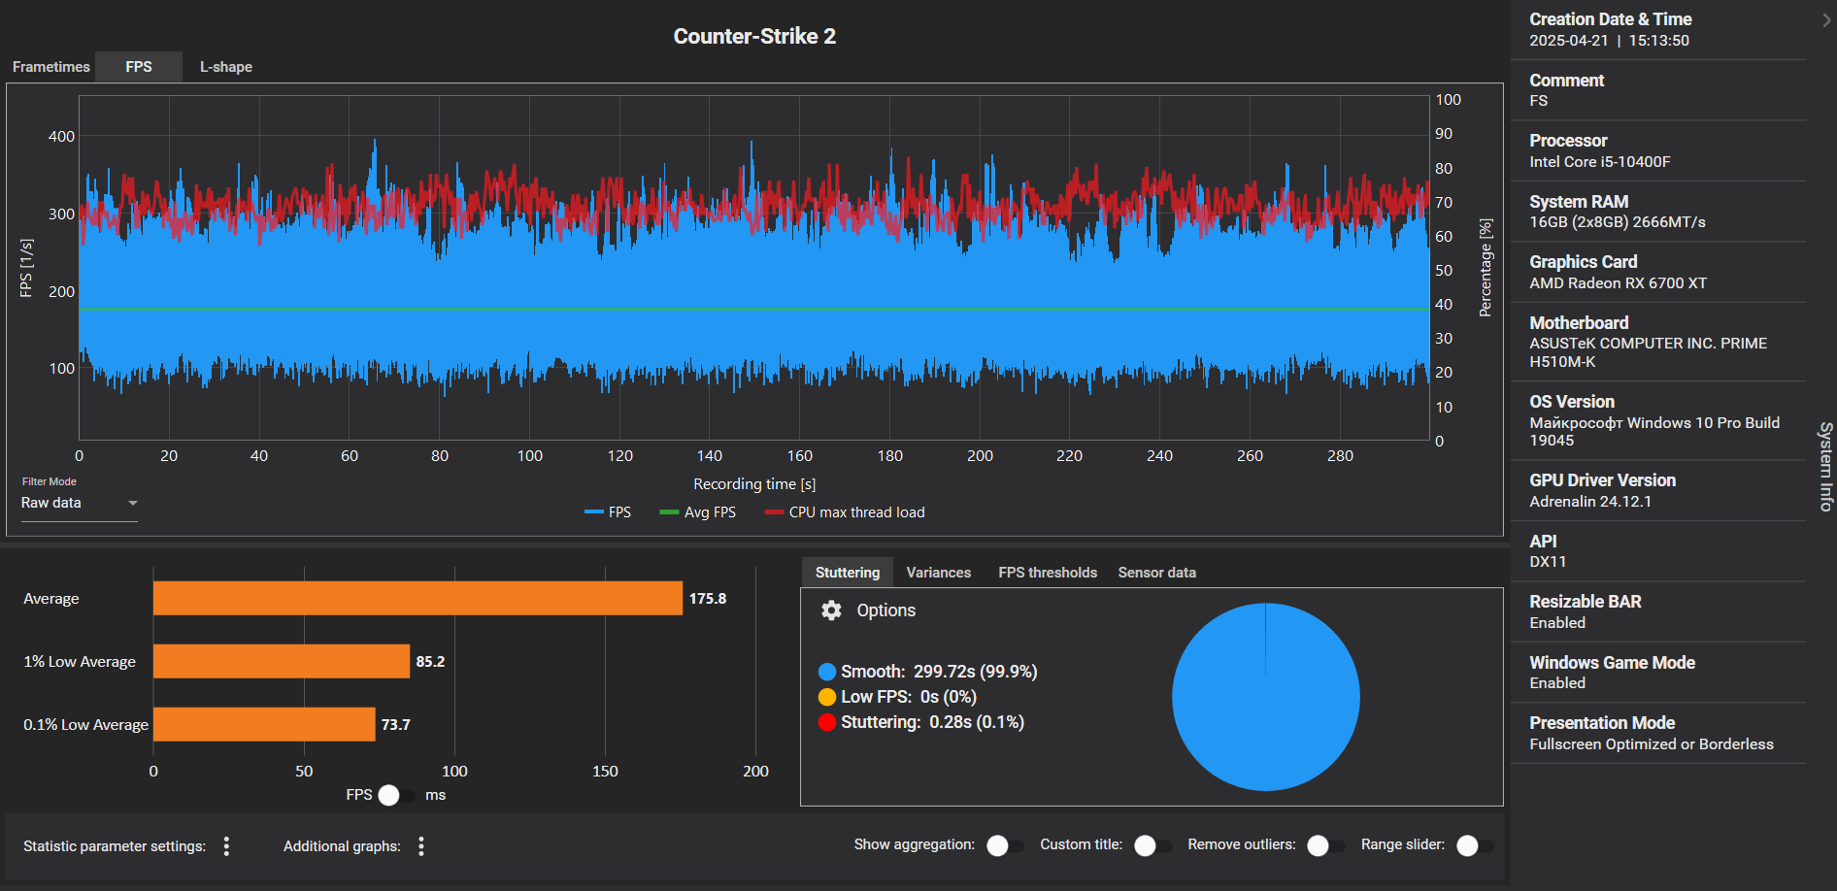Collapse System Info panel with chevron
Image resolution: width=1837 pixels, height=891 pixels.
[x=1826, y=19]
